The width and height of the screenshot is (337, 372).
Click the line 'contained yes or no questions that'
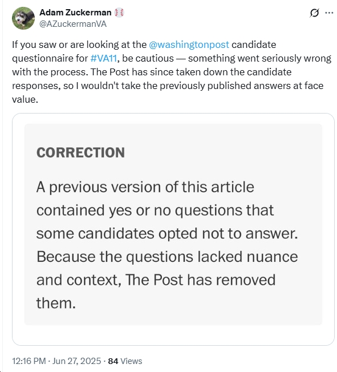click(155, 211)
